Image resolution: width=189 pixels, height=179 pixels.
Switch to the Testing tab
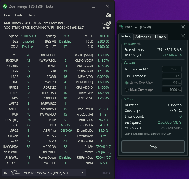pos(126,36)
